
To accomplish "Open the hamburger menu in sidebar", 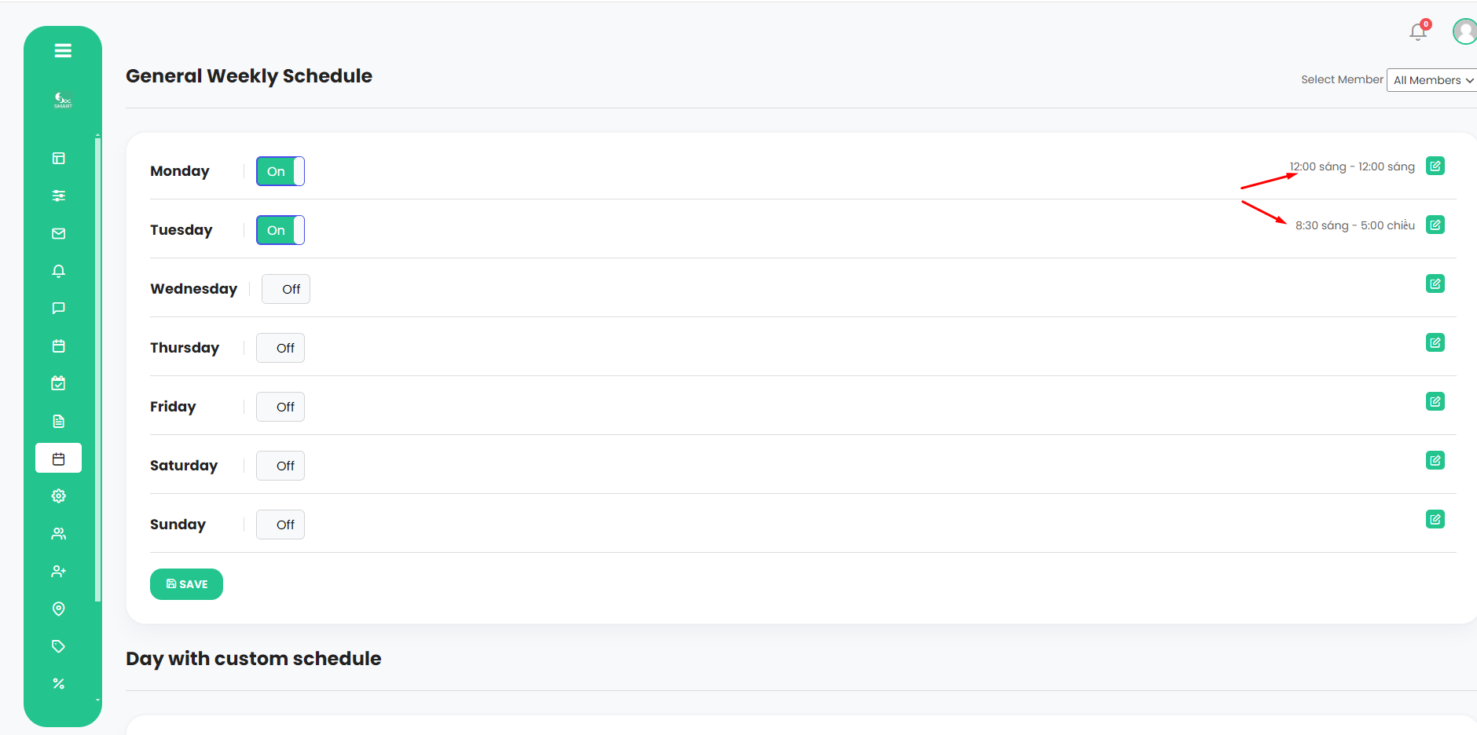I will 63,51.
